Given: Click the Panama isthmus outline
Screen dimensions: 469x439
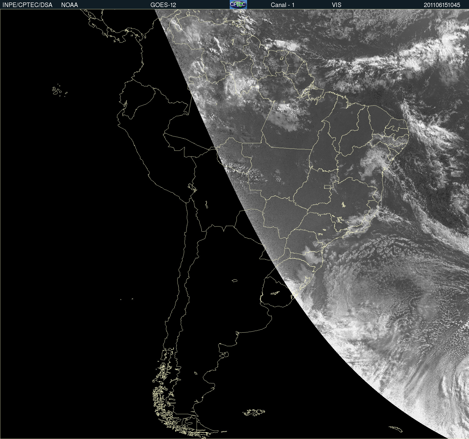Looking at the screenshot, I should (x=125, y=35).
